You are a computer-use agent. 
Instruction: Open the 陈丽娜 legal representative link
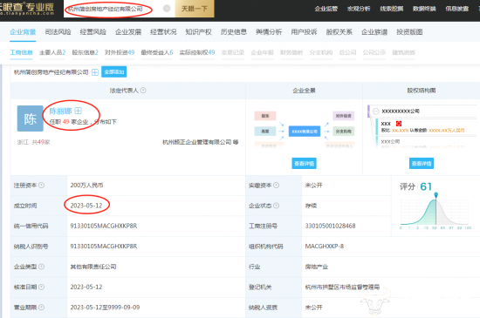pos(60,111)
